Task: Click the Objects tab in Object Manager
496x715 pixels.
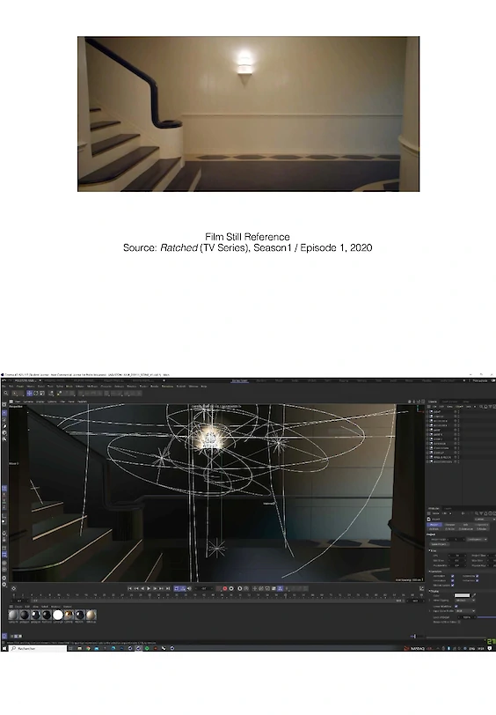Action: pos(433,402)
